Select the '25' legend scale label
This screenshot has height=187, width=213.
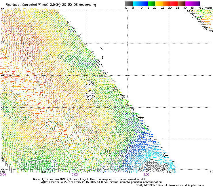coord(163,7)
